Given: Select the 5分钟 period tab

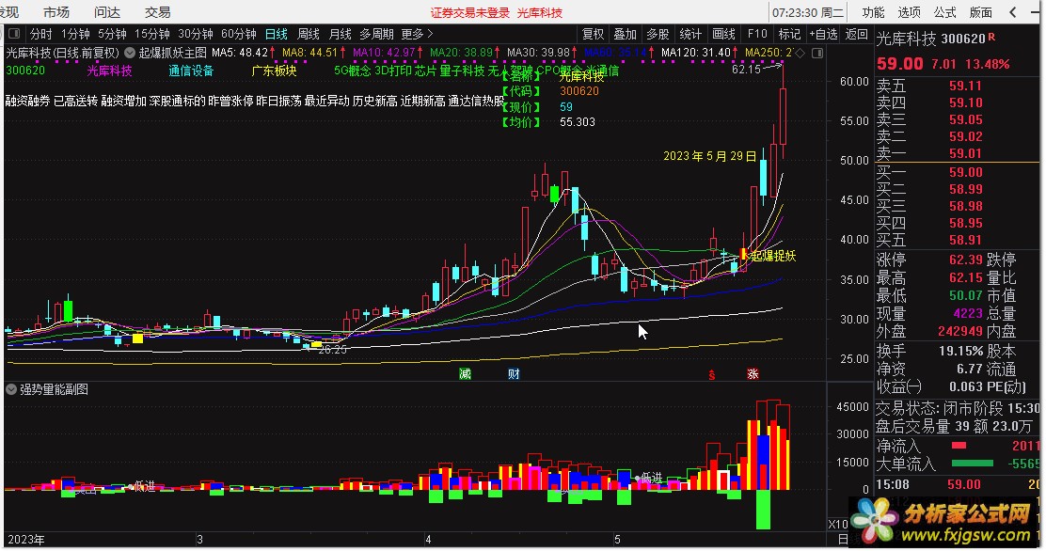Looking at the screenshot, I should 112,33.
